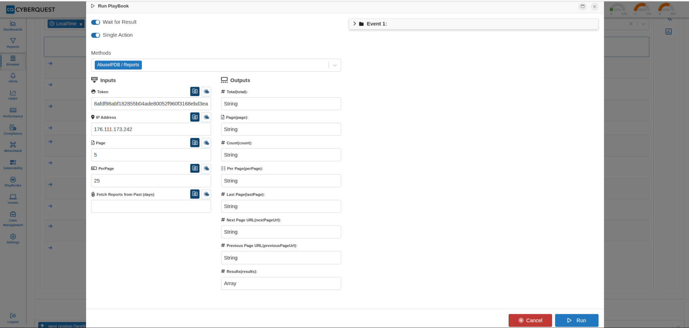Click the MEM gauge
Image resolution: width=689 pixels, height=328 pixels.
coord(642,9)
